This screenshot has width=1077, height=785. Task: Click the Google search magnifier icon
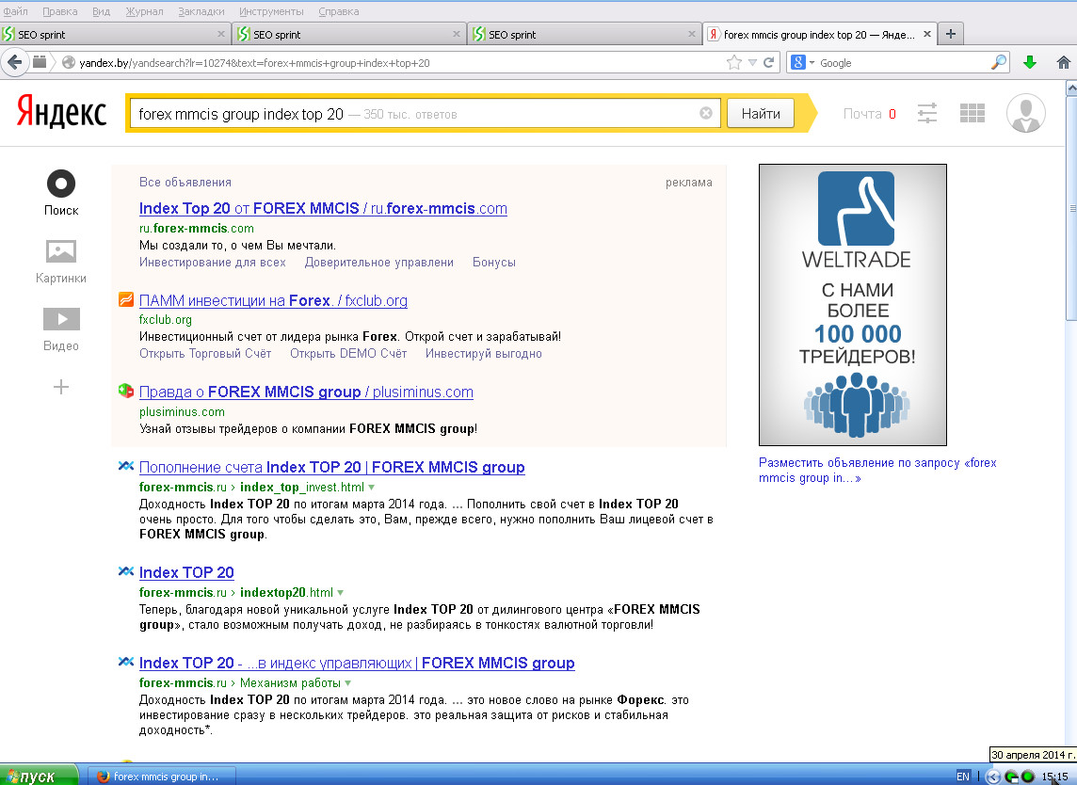(999, 62)
